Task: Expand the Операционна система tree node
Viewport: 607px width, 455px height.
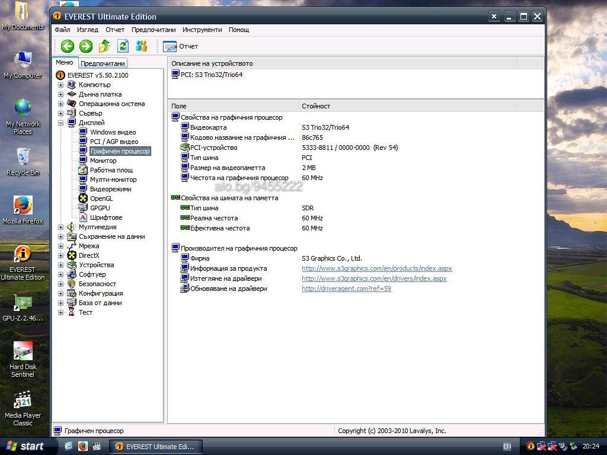Action: coord(61,104)
